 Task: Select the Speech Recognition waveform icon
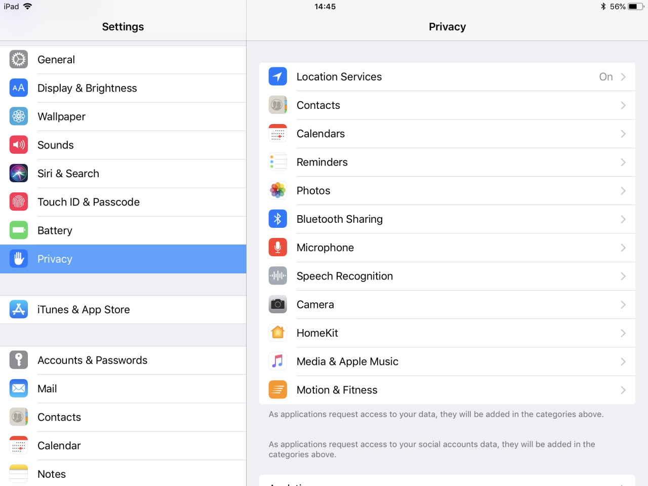pos(277,276)
